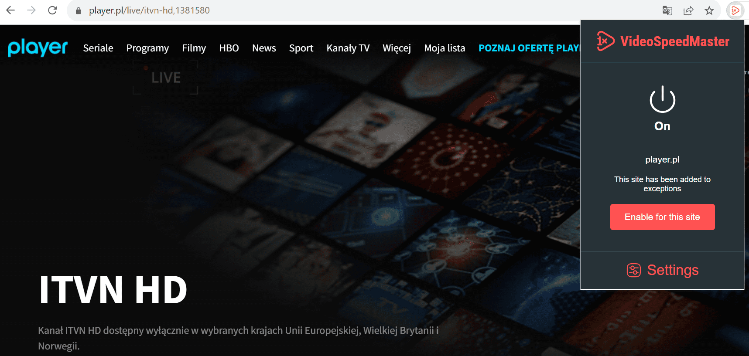Screen dimensions: 749x356
Task: Click POZNAJ OFERTĘ PLAY link
Action: [529, 48]
